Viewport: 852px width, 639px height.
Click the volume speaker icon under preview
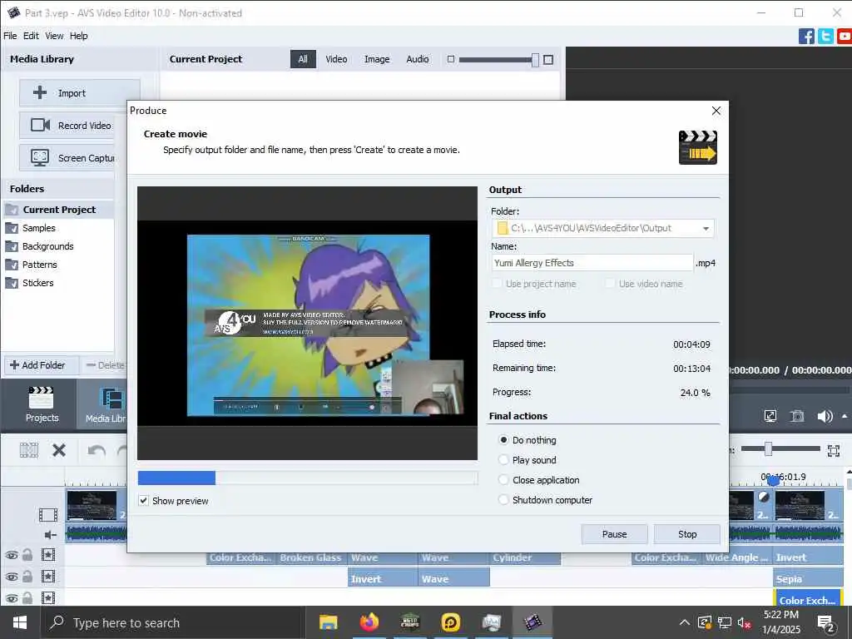(x=825, y=416)
